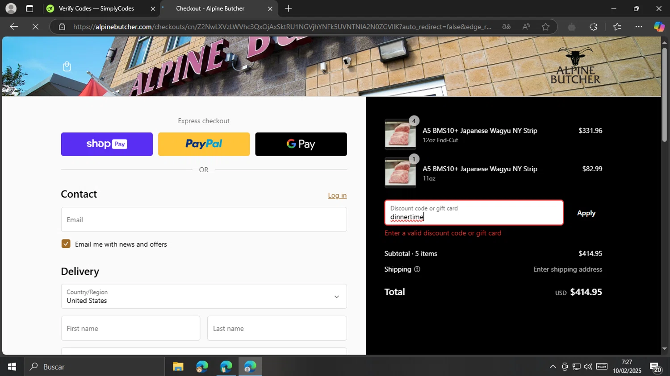The width and height of the screenshot is (670, 376).
Task: Pay with Shop Pay
Action: 107,144
